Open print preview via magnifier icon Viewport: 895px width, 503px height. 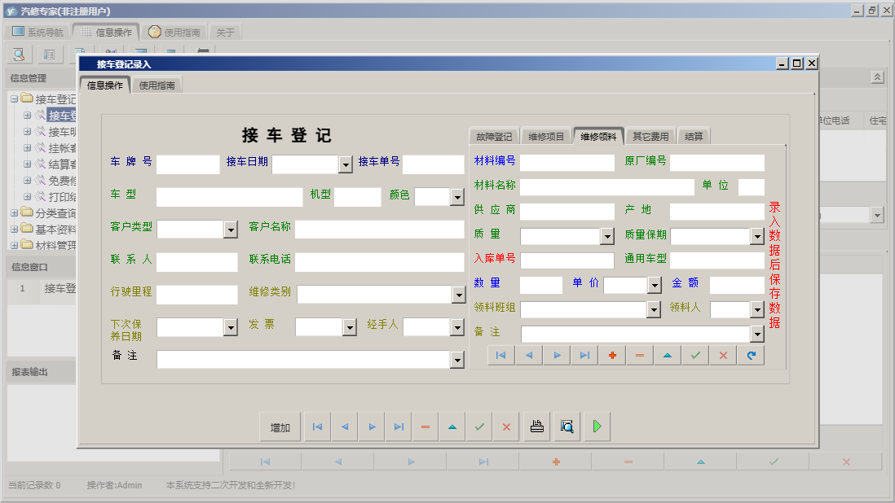click(x=567, y=426)
